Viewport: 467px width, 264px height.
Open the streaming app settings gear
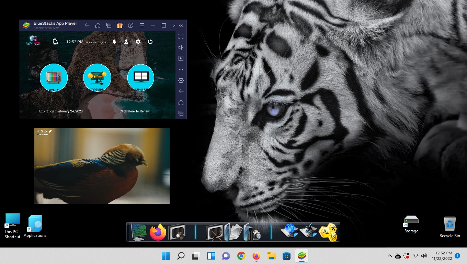[138, 42]
